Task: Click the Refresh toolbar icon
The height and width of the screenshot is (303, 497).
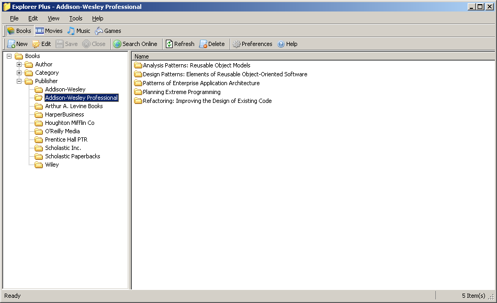Action: (170, 44)
